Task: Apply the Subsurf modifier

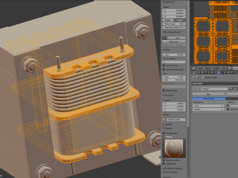Action: point(208,94)
